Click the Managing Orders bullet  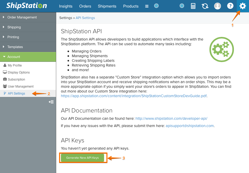pyautogui.click(x=87, y=51)
